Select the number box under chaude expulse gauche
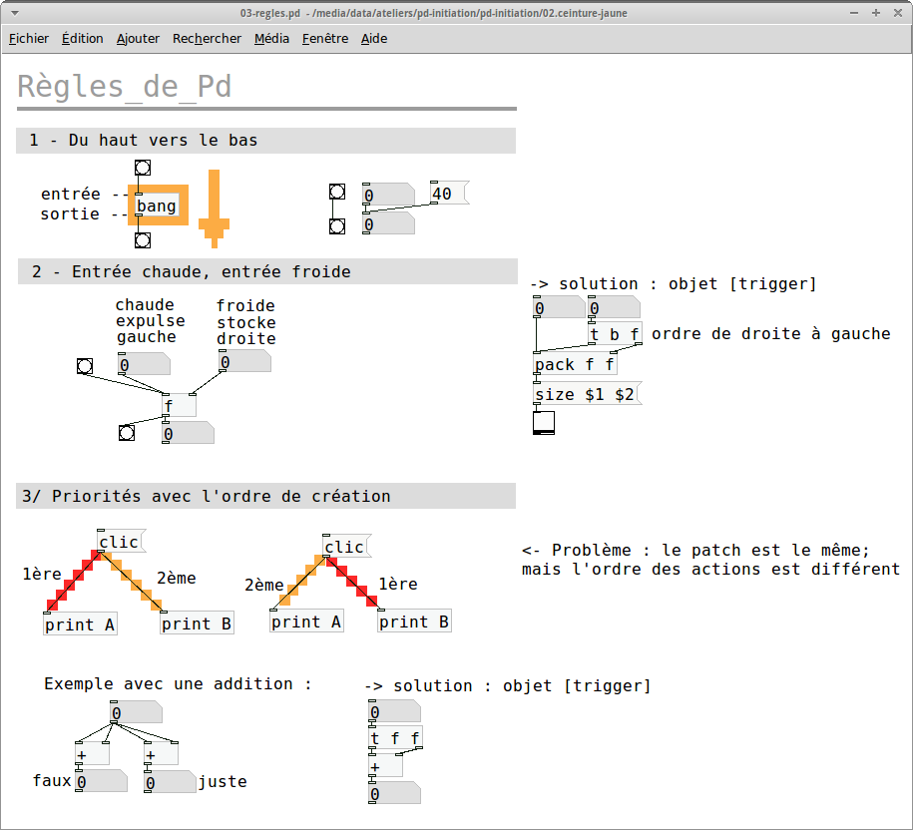This screenshot has width=913, height=830. tap(144, 364)
